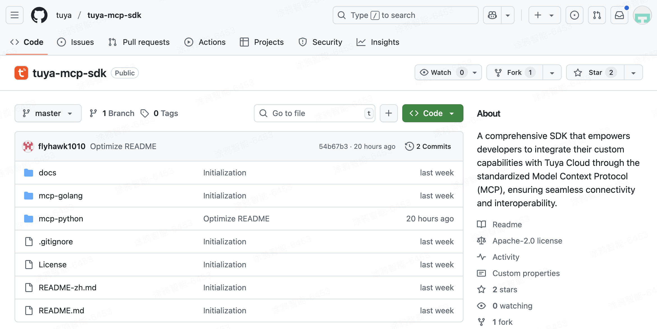Open the README.md file

click(61, 311)
